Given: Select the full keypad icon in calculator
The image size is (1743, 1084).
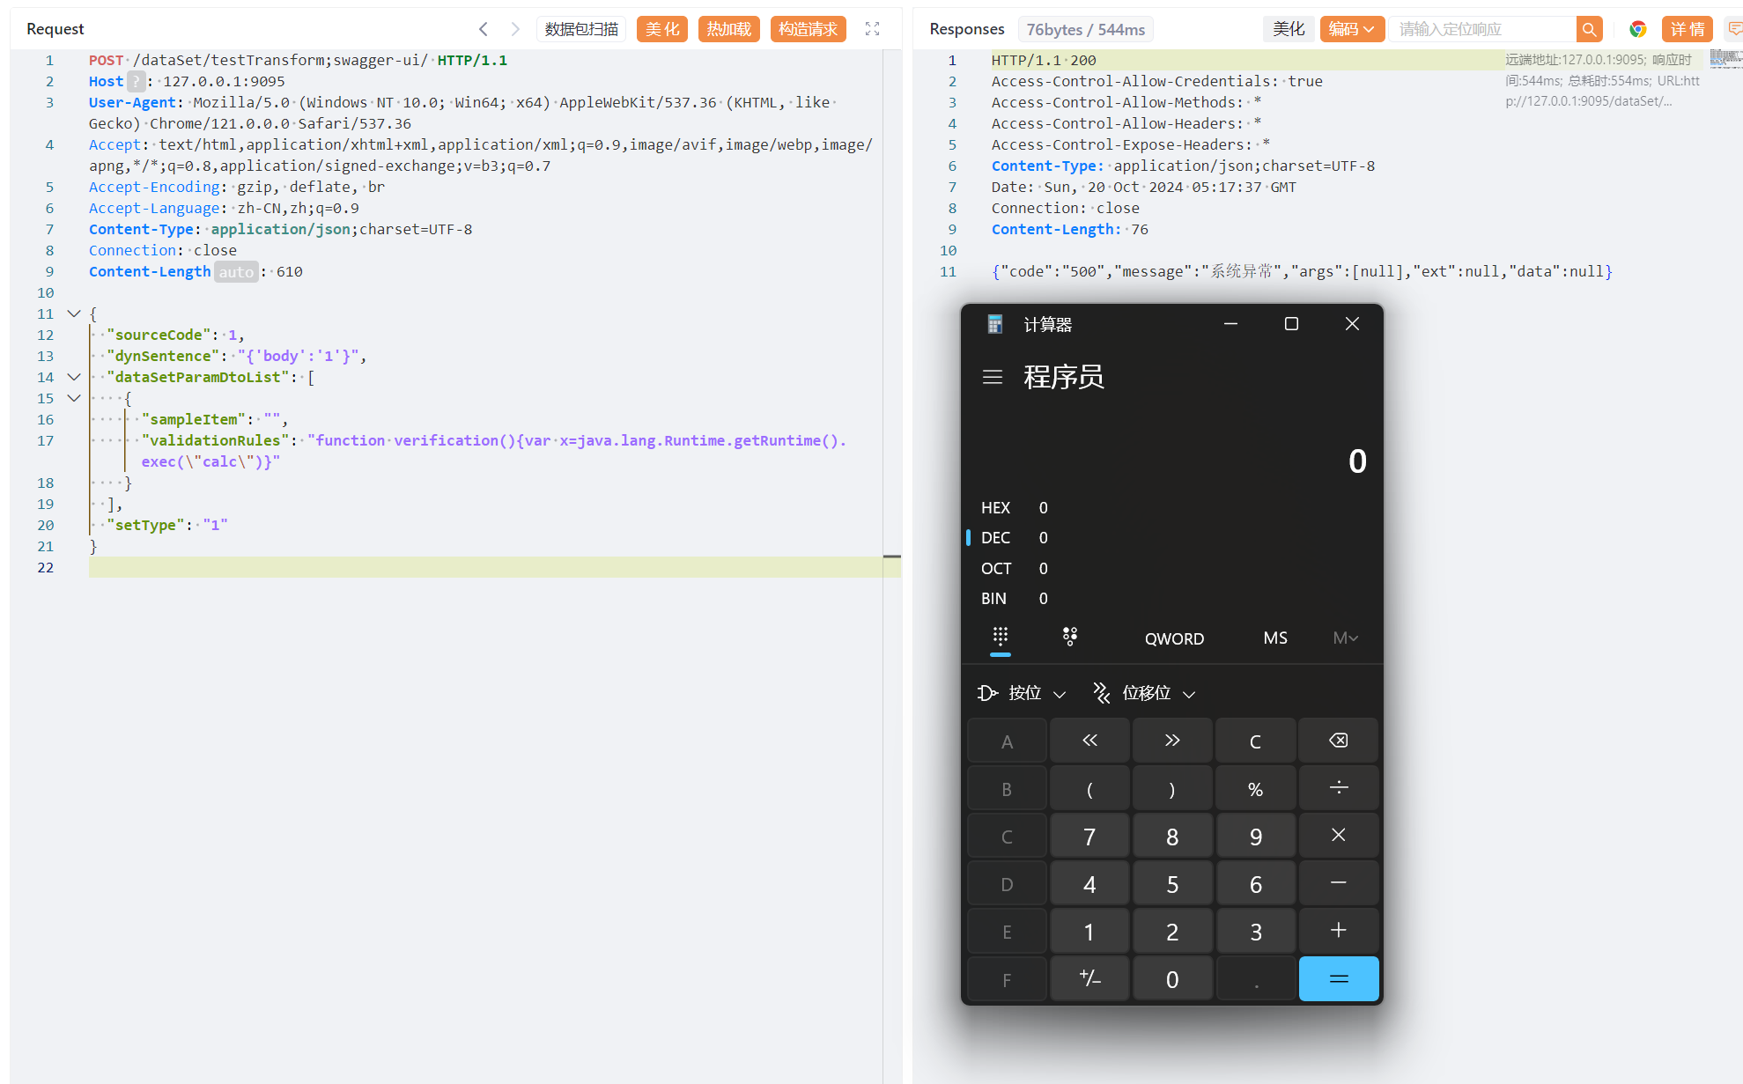Looking at the screenshot, I should click(x=1001, y=637).
